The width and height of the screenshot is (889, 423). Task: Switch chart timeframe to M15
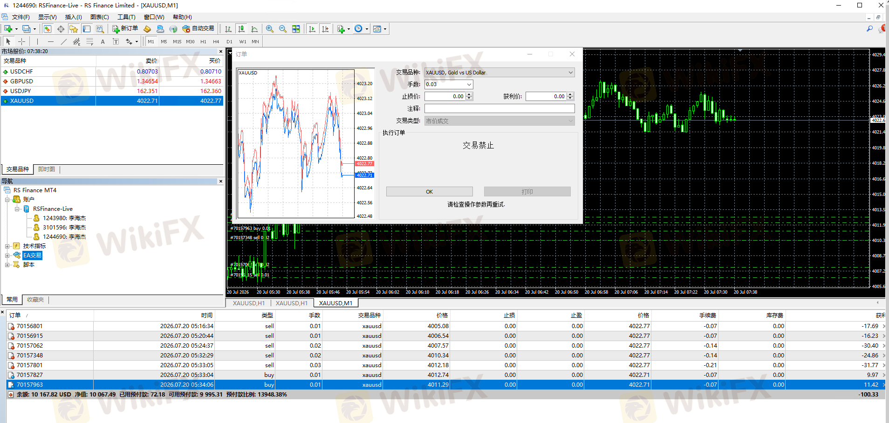(x=177, y=41)
